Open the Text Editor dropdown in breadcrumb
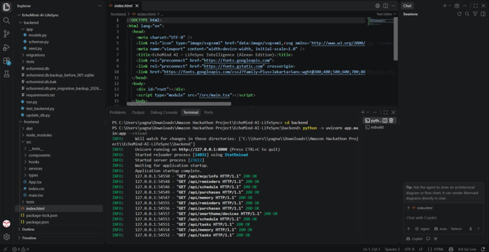The height and width of the screenshot is (252, 489). coord(386,14)
